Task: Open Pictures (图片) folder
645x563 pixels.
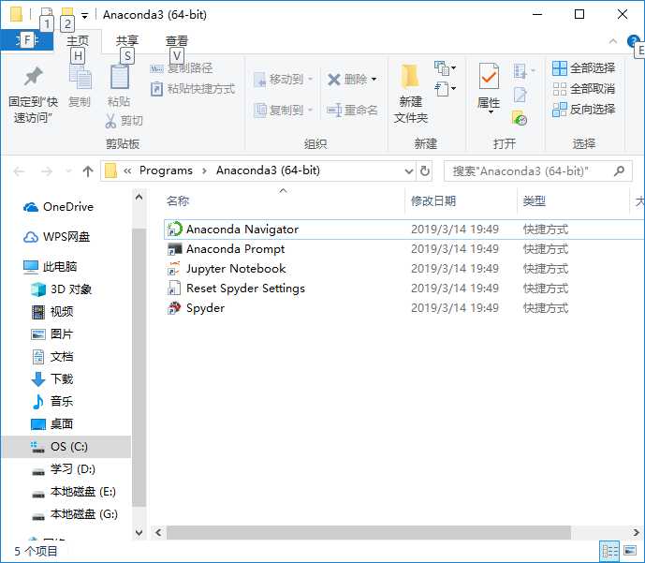Action: coord(52,334)
